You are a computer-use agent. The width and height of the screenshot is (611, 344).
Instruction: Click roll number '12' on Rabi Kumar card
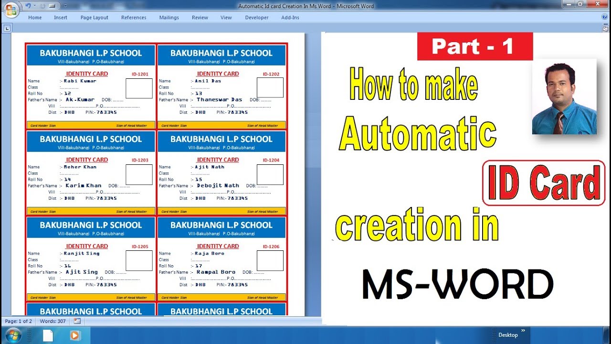point(67,94)
